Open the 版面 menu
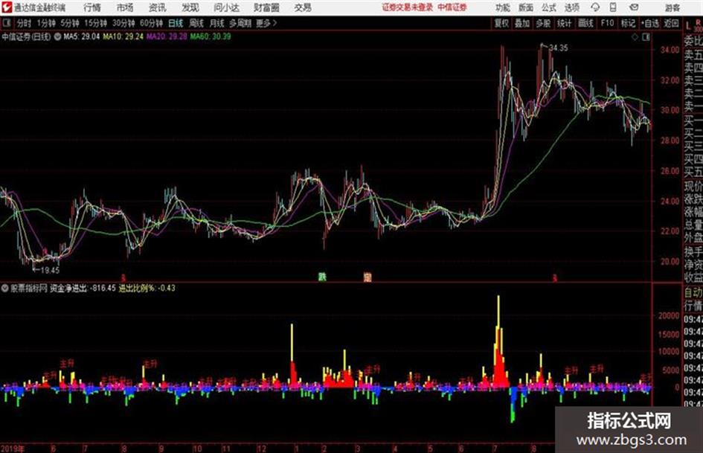The width and height of the screenshot is (703, 453). click(525, 7)
